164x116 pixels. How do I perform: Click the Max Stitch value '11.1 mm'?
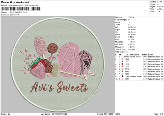[132, 42]
